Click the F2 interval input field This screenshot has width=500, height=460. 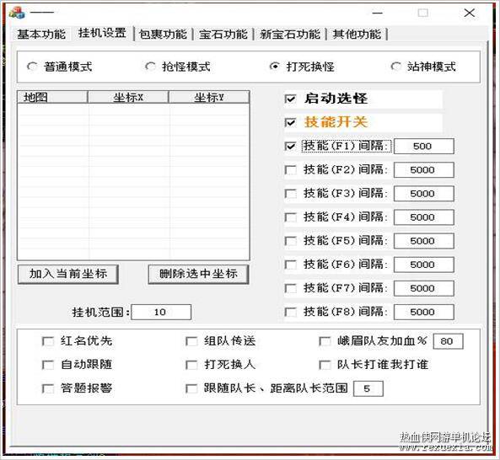(x=424, y=170)
